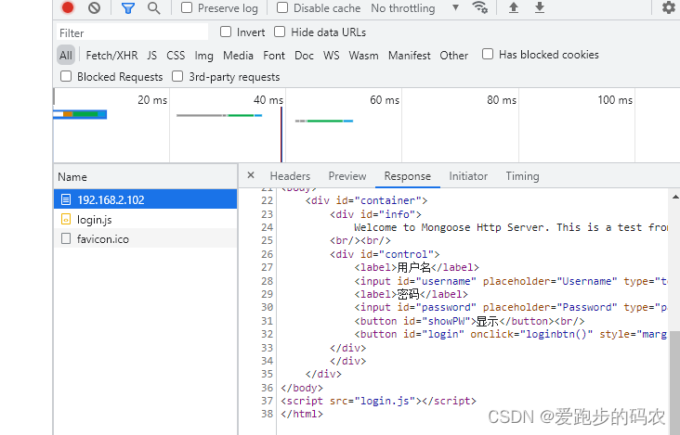
Task: Check Blocked Requests option
Action: pos(66,76)
